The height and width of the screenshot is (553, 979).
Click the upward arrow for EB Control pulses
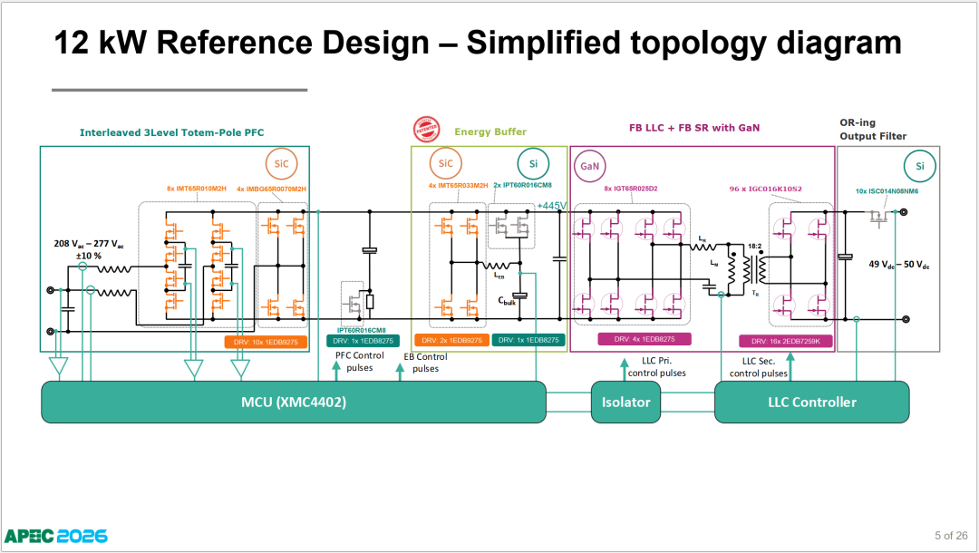pyautogui.click(x=401, y=373)
